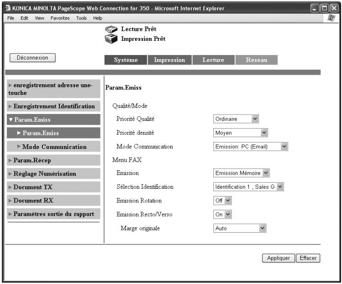
Task: Switch to the Réseau tab
Action: tap(257, 60)
